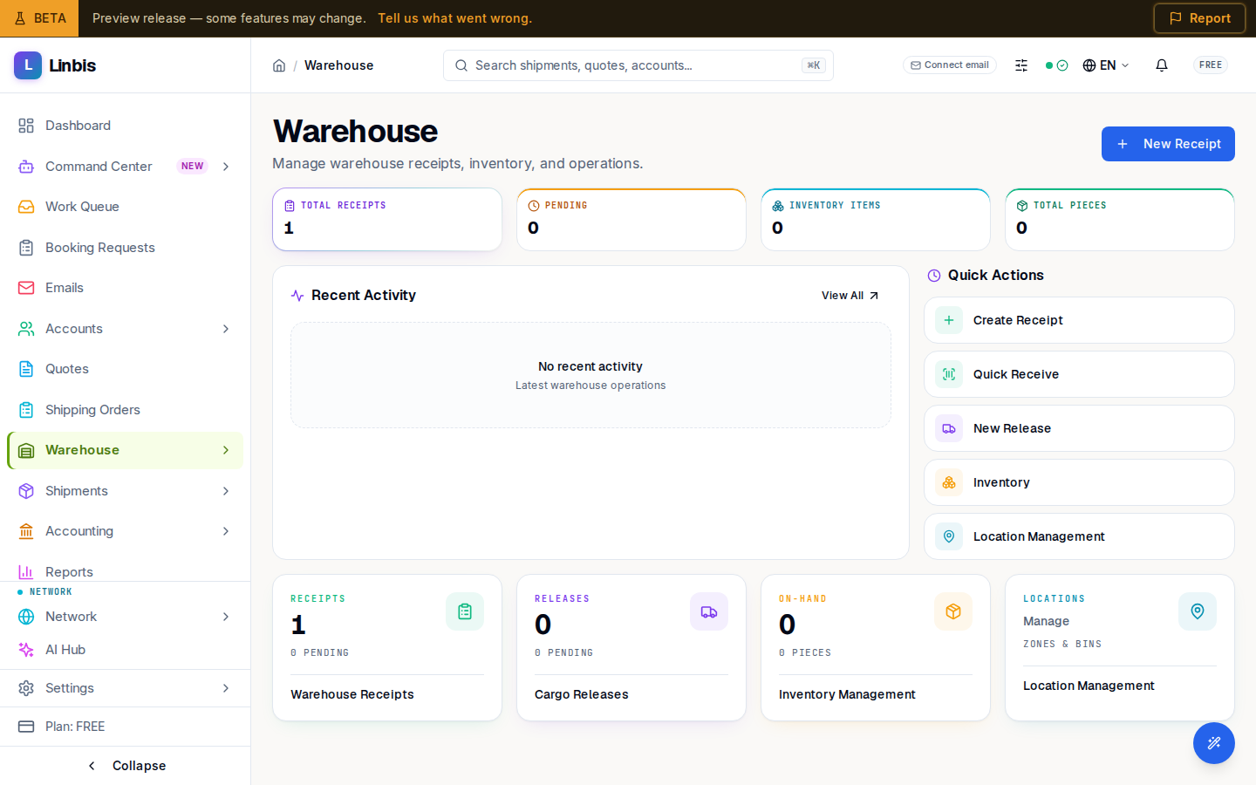Go to Work Queue
The width and height of the screenshot is (1256, 785).
(125, 207)
